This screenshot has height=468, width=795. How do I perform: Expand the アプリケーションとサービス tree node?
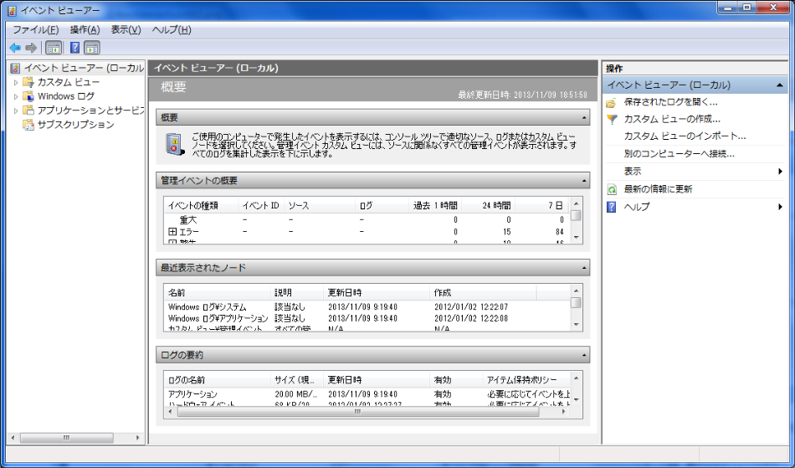click(x=16, y=111)
